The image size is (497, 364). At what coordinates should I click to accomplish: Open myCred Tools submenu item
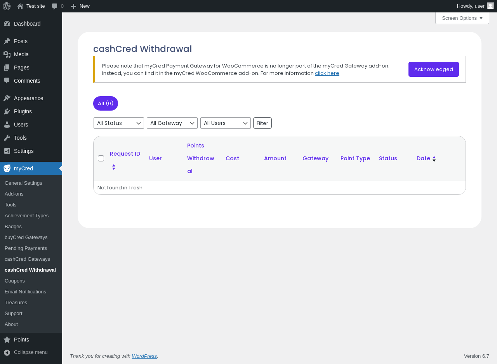[x=10, y=205]
